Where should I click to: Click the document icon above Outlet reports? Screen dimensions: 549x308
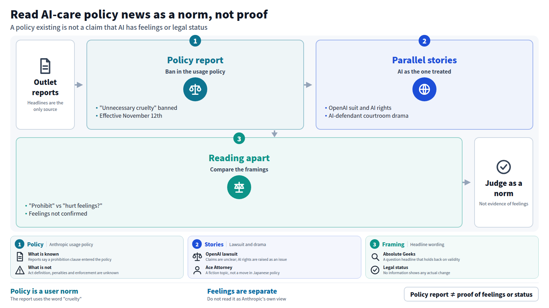[45, 66]
